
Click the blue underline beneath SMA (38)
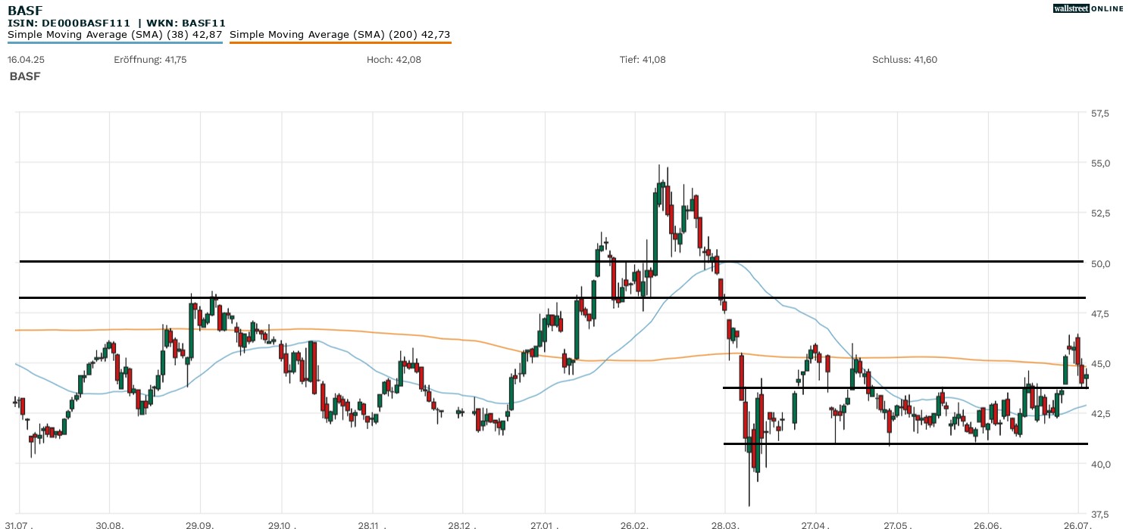click(x=114, y=42)
